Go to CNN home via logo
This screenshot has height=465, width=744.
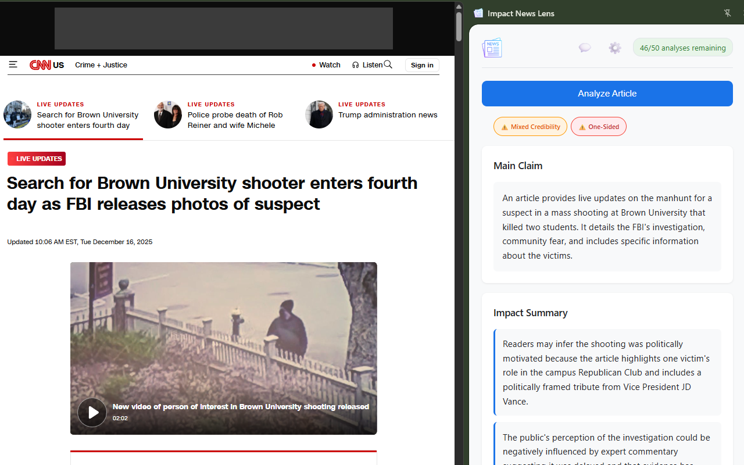(40, 65)
